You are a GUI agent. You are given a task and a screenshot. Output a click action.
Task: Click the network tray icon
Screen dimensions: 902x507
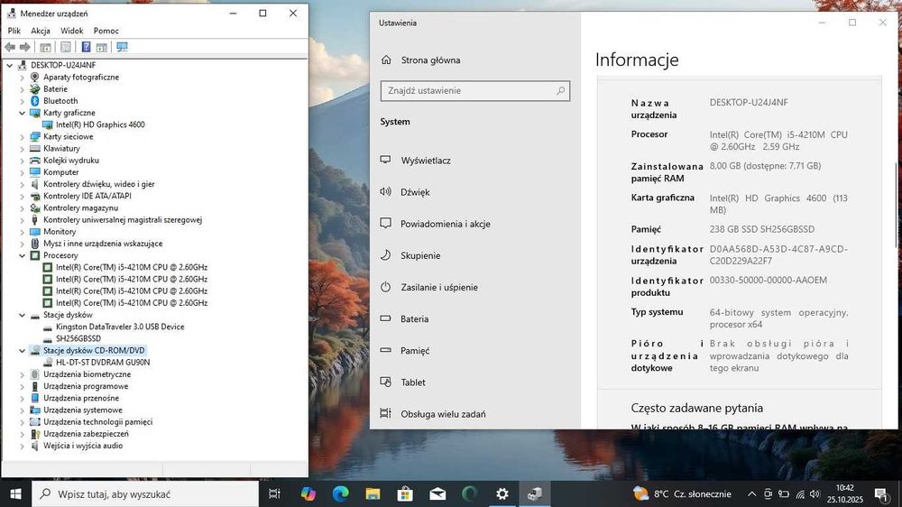point(799,493)
